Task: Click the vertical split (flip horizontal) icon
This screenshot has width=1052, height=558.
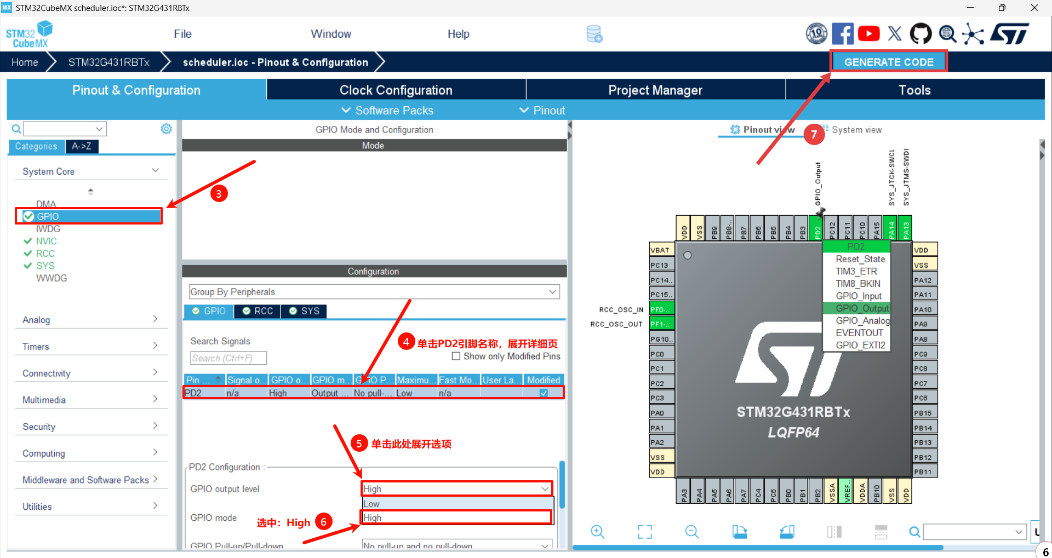Action: 834,531
